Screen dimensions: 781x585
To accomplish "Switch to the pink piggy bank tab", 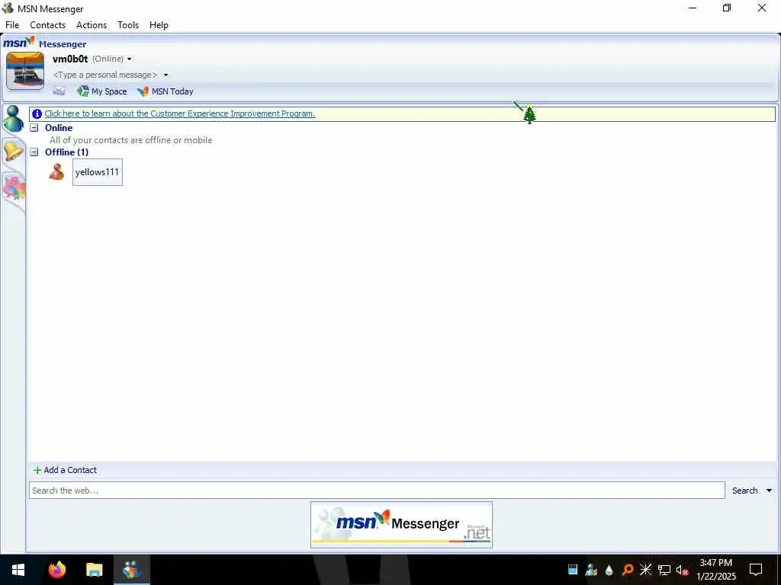I will pyautogui.click(x=14, y=188).
